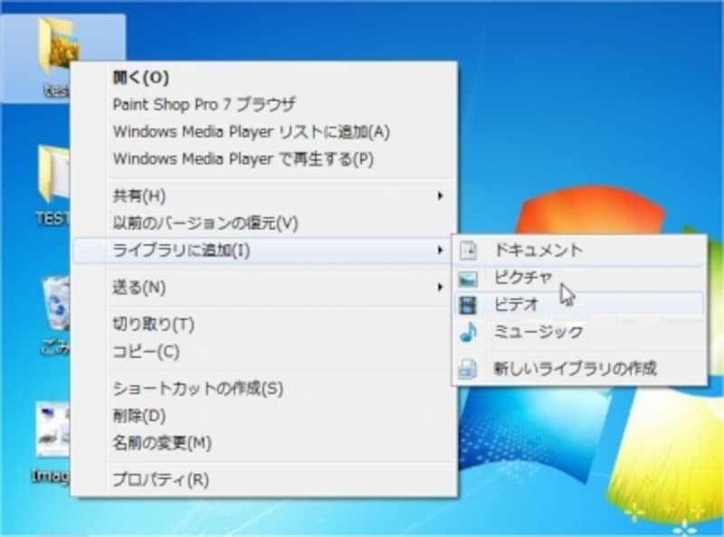Image resolution: width=724 pixels, height=537 pixels.
Task: Choose Paint Shop Pro 7 ブラウザ
Action: click(x=264, y=105)
